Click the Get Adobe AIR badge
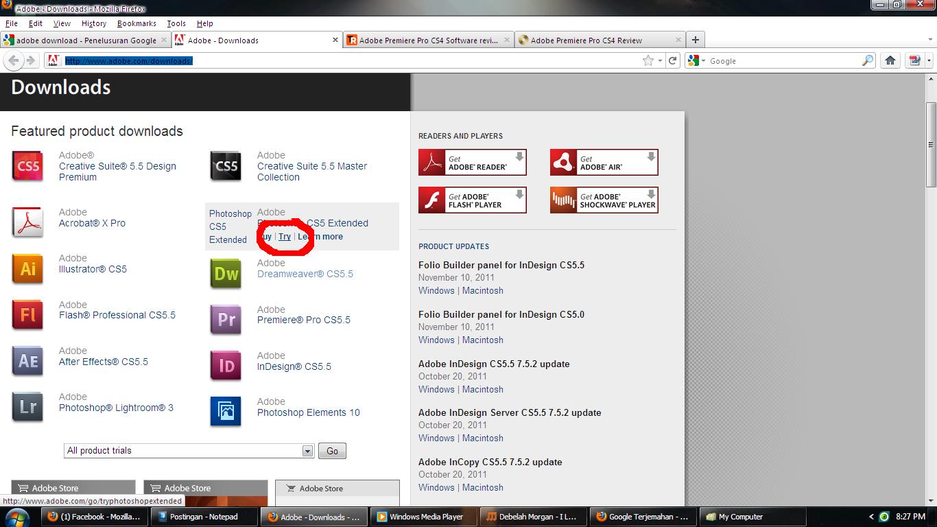Viewport: 937px width, 527px height. pos(604,163)
